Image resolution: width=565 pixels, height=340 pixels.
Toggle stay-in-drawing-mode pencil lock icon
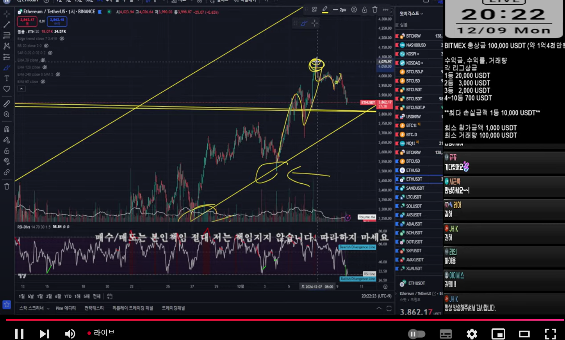coord(7,140)
